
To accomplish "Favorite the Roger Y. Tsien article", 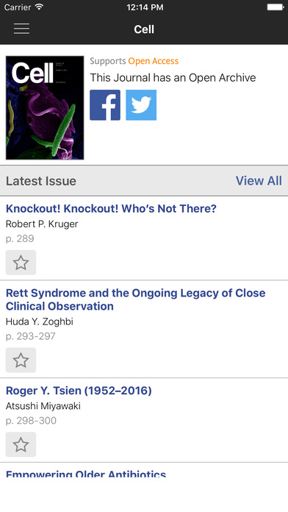I will [21, 445].
